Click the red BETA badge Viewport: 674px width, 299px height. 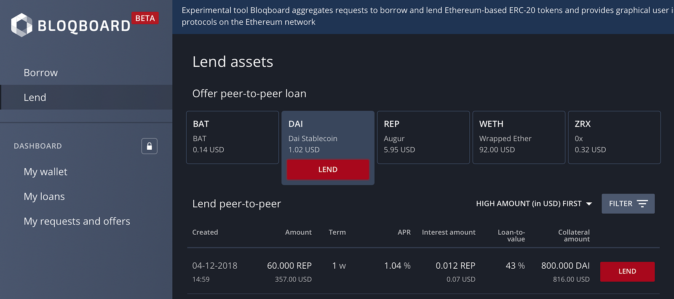click(145, 18)
